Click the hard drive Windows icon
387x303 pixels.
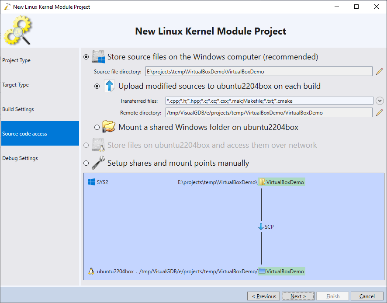pos(98,56)
